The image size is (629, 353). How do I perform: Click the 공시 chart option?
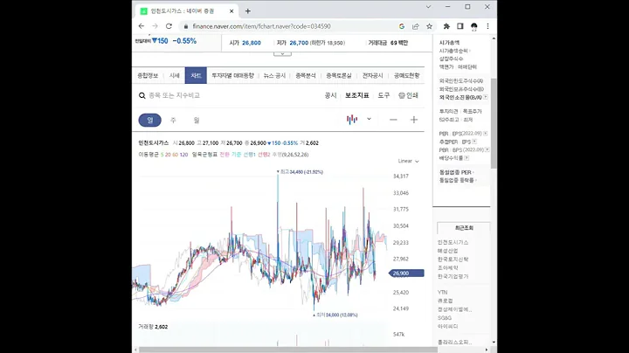[x=330, y=95]
